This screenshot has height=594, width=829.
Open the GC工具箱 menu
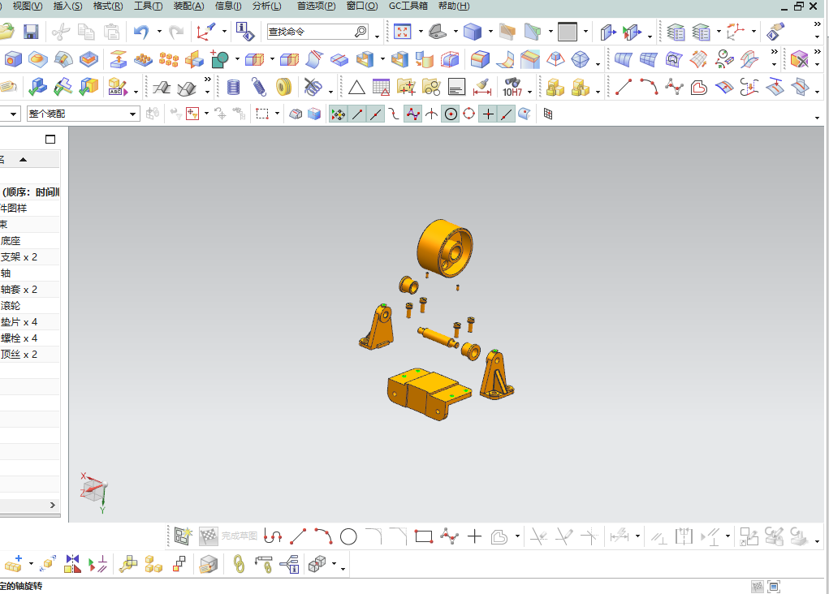coord(408,6)
